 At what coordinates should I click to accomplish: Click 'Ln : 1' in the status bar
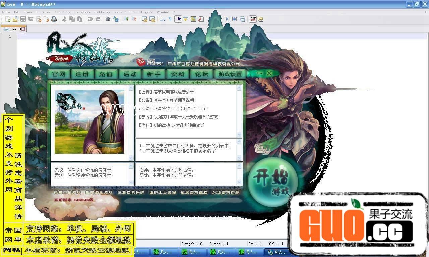click(x=255, y=244)
